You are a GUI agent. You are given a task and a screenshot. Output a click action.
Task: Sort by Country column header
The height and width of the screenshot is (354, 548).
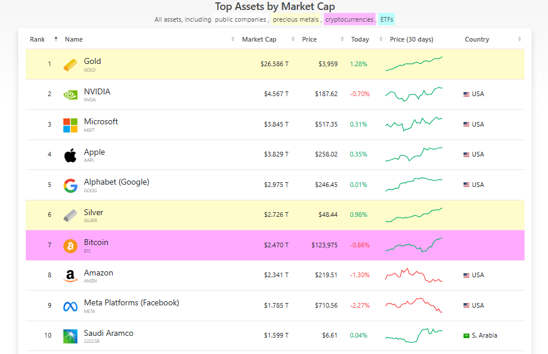tap(476, 39)
